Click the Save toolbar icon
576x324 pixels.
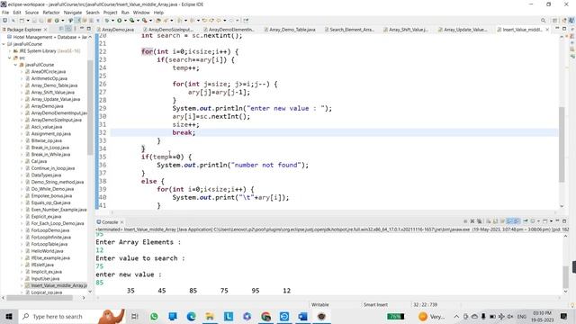pos(34,20)
